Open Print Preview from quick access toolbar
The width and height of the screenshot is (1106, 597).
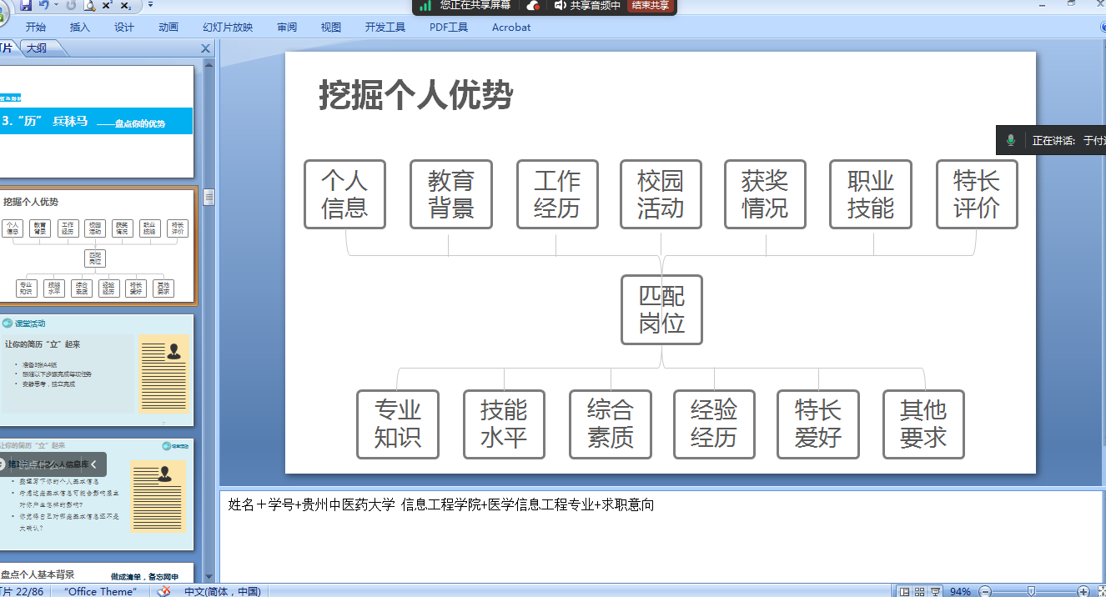point(89,5)
